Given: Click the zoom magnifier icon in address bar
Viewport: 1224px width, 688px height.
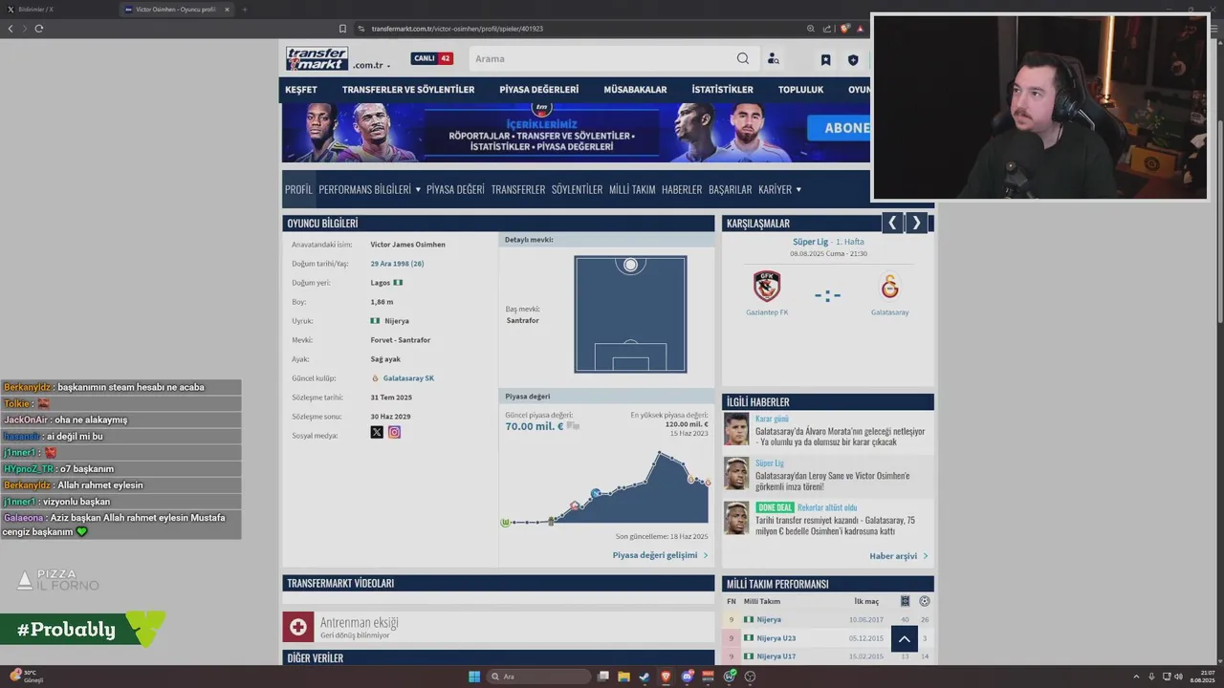Looking at the screenshot, I should (x=811, y=29).
